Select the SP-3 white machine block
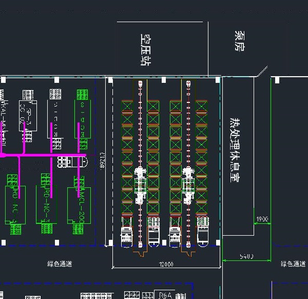 click(27, 116)
